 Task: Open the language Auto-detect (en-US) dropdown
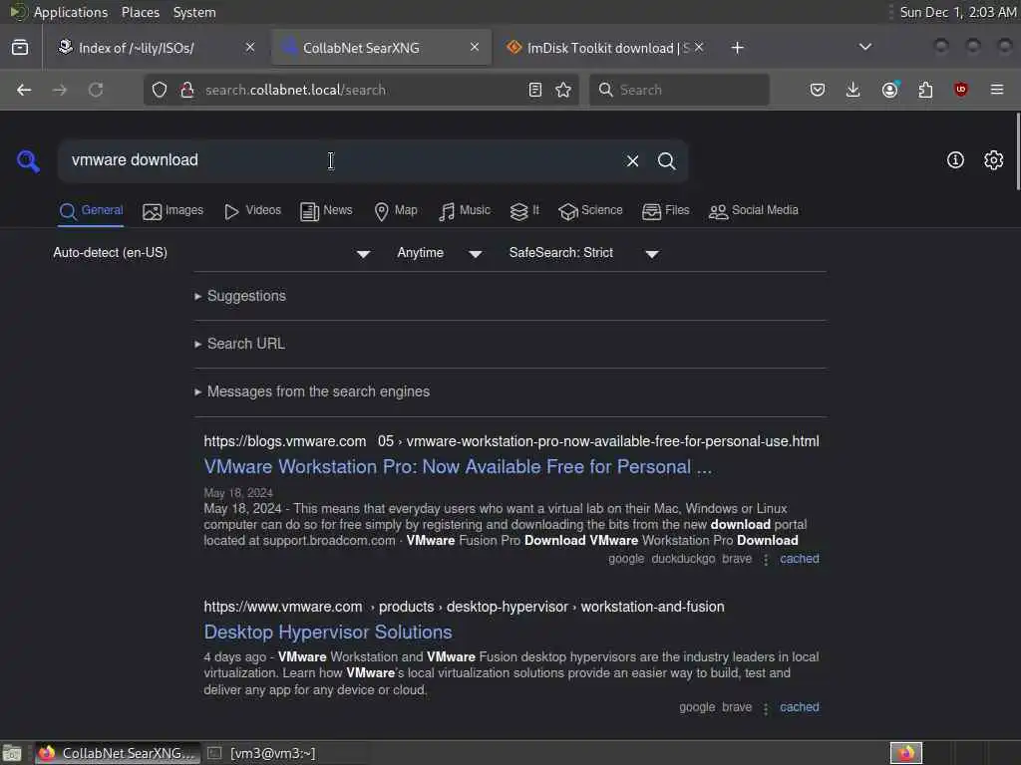[211, 253]
